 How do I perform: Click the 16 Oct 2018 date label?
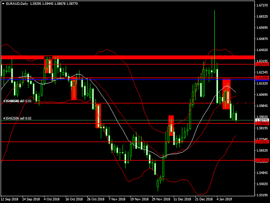[74, 199]
